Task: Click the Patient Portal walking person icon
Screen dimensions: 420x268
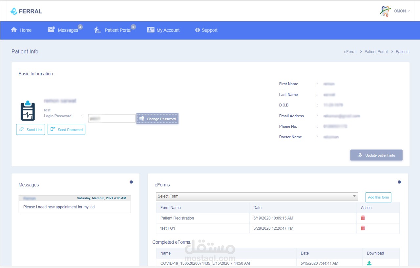Action: 97,30
